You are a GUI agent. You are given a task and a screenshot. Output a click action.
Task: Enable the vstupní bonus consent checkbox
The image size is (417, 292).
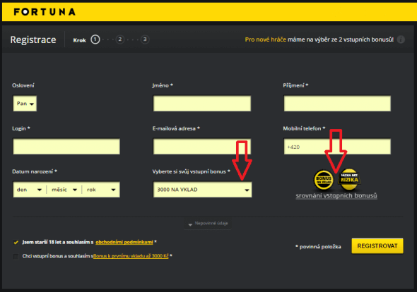(16, 256)
